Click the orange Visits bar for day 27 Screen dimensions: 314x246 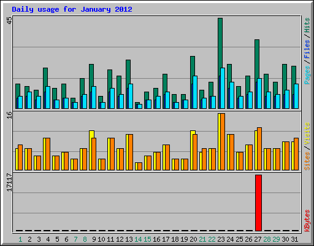[259, 149]
